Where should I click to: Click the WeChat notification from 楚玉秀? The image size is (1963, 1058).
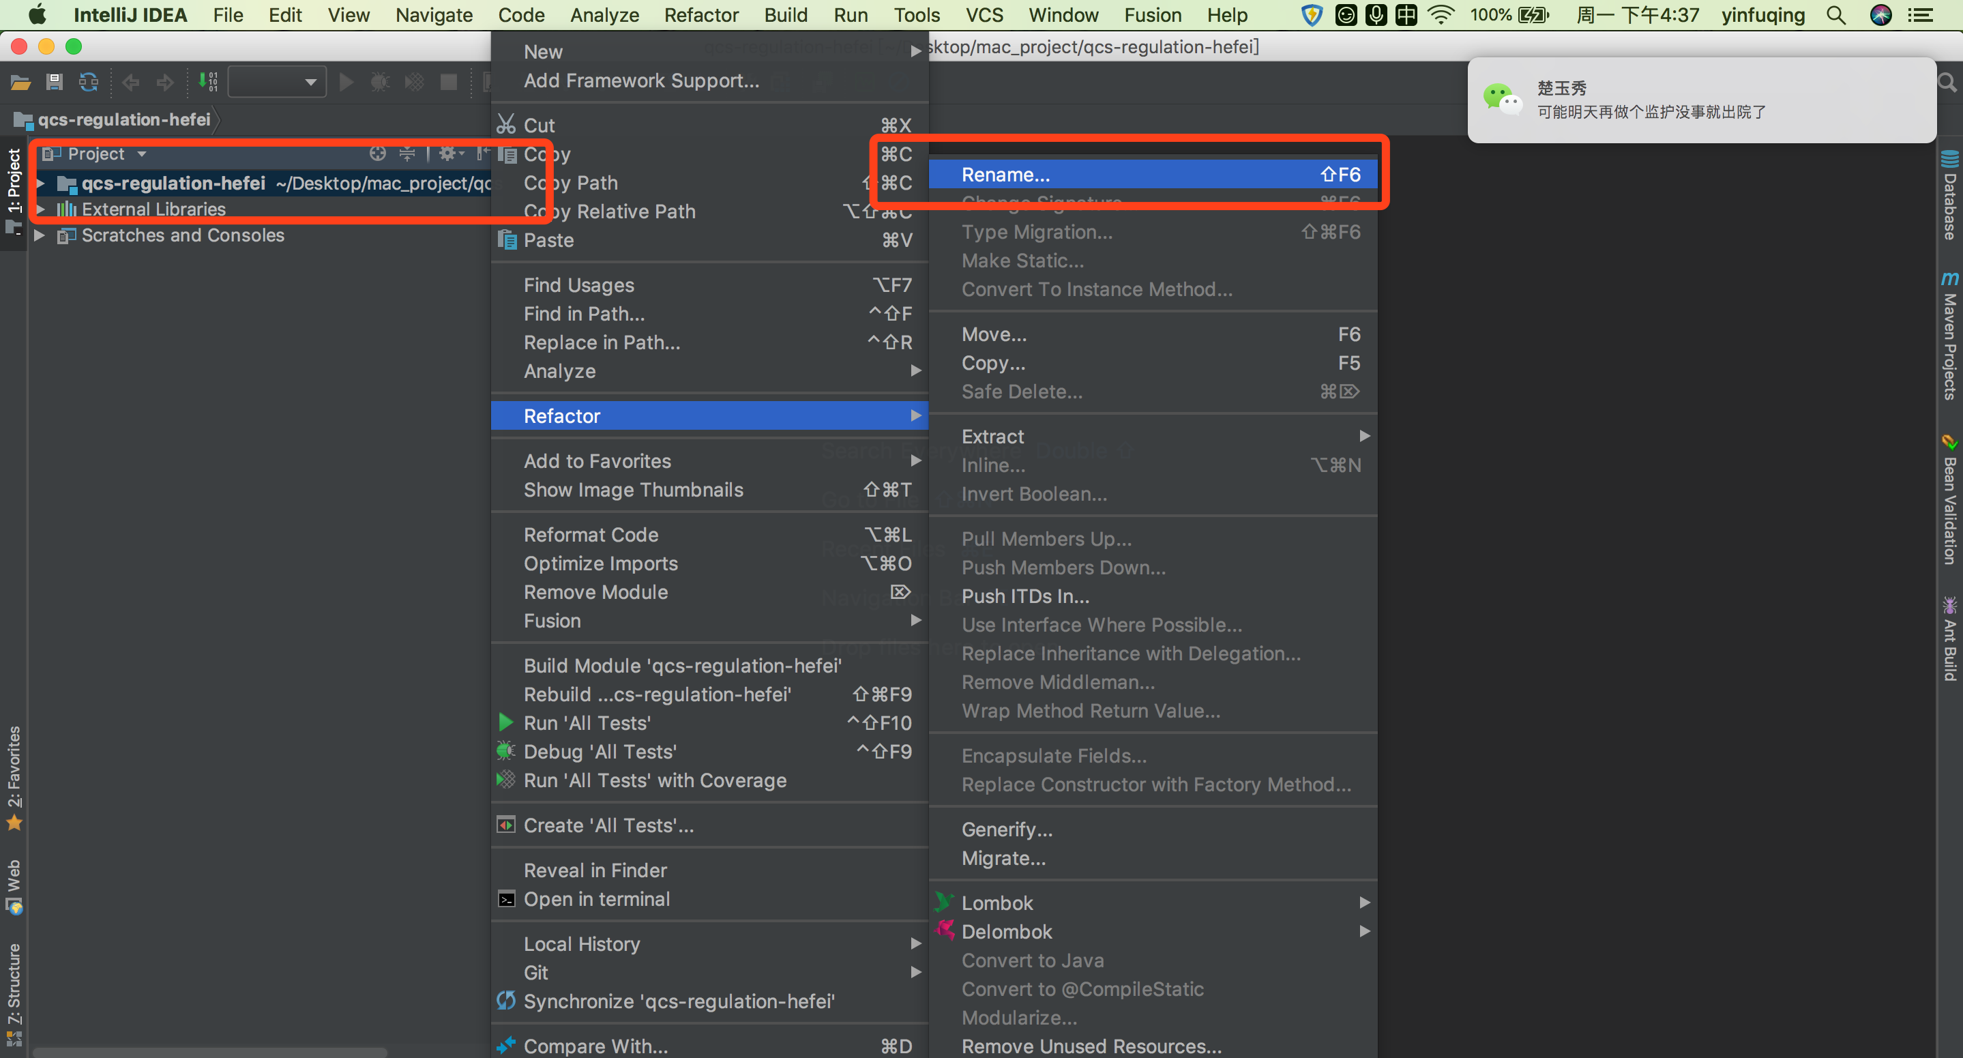tap(1701, 100)
